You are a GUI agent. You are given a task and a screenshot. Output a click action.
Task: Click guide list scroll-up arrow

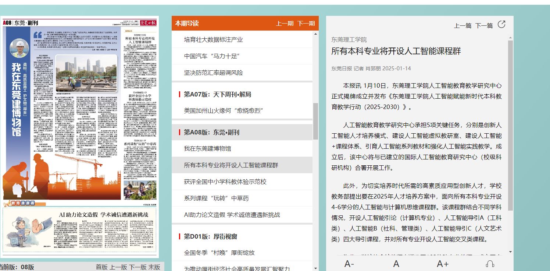tap(316, 34)
